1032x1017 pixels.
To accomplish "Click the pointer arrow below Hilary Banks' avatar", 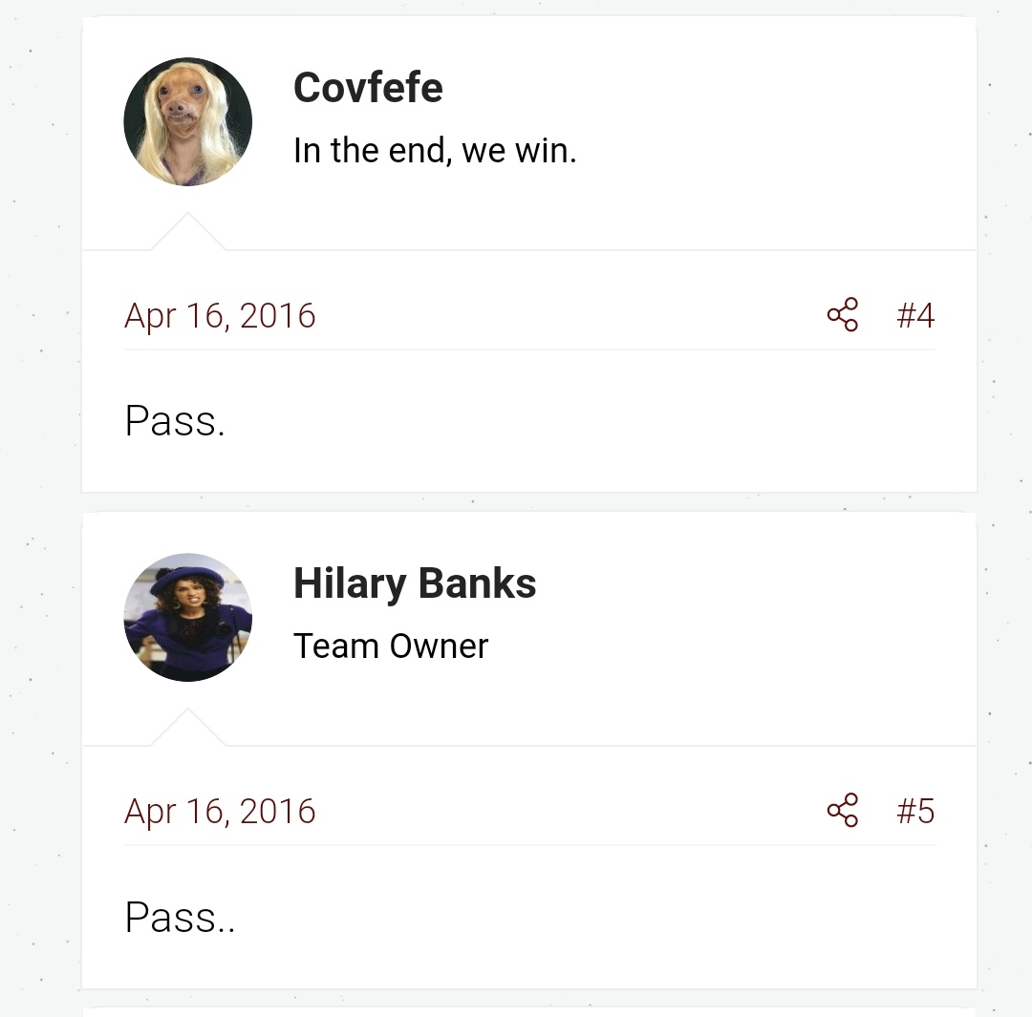I will [187, 727].
